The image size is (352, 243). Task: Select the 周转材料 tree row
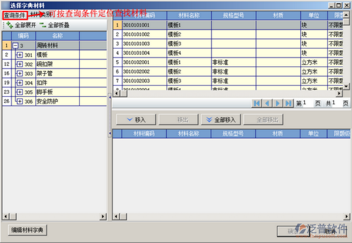[54, 46]
